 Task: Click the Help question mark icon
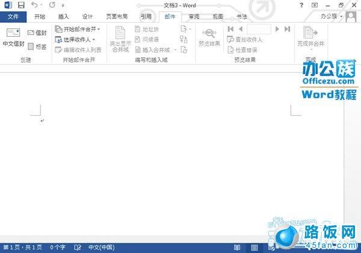301,5
